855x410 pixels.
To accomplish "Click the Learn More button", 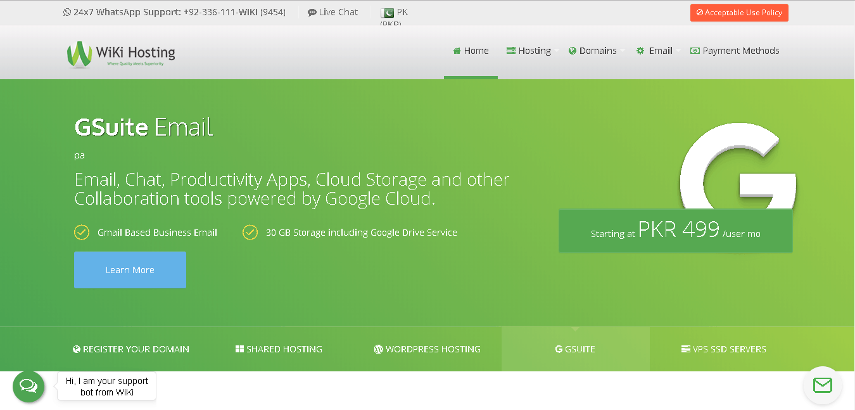I will click(x=130, y=270).
